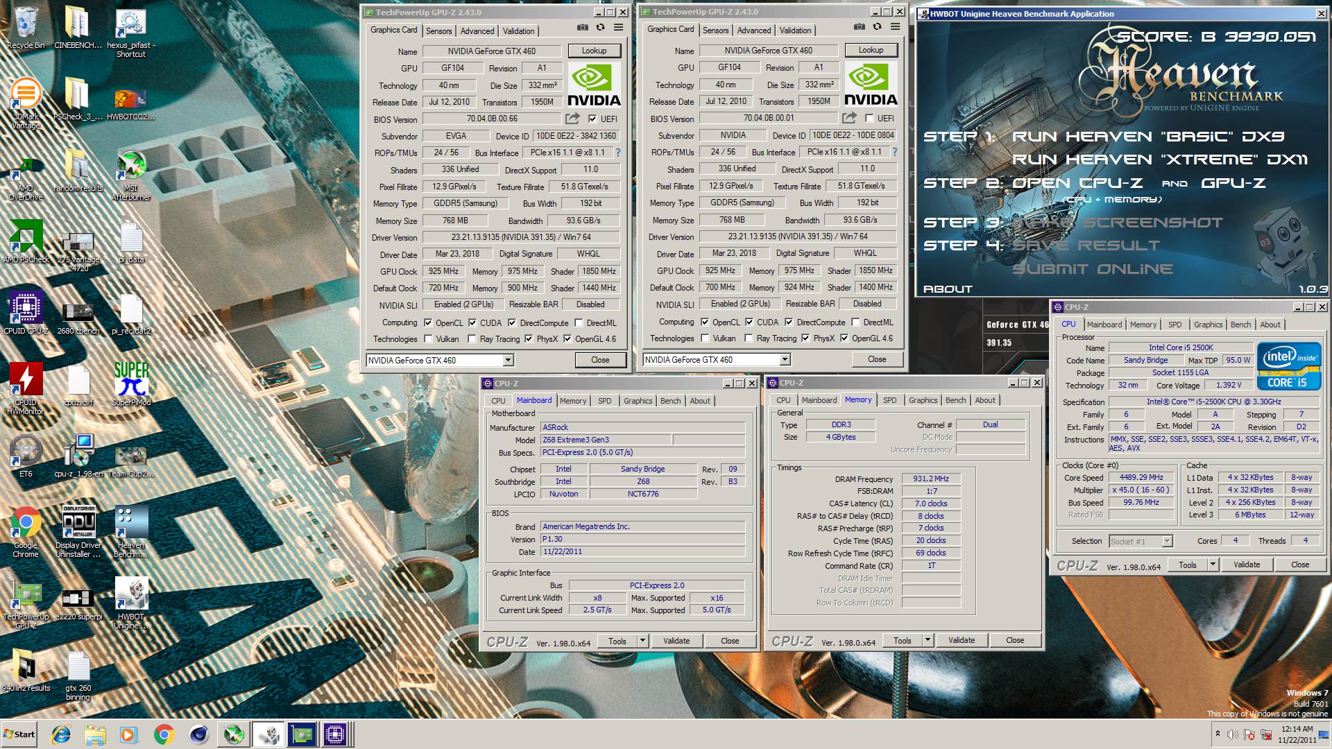Click bus interface help icon in left GPU-Z
This screenshot has height=749, width=1332.
(617, 153)
